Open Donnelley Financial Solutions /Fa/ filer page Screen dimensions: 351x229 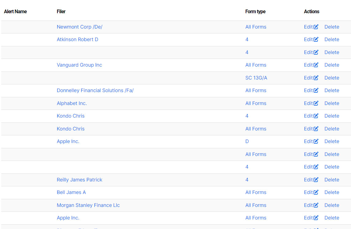95,90
